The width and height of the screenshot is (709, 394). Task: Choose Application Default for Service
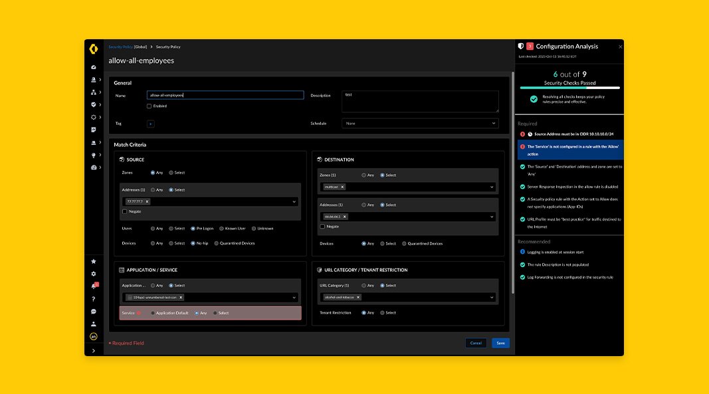click(x=153, y=313)
